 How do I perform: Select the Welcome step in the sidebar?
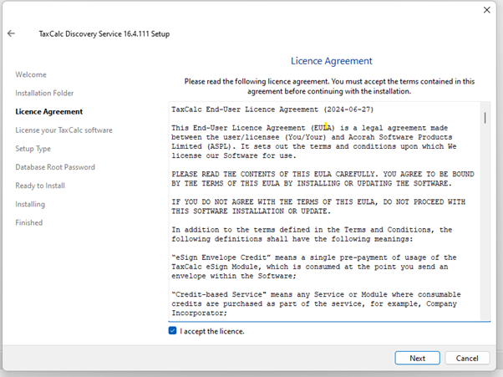[x=31, y=74]
